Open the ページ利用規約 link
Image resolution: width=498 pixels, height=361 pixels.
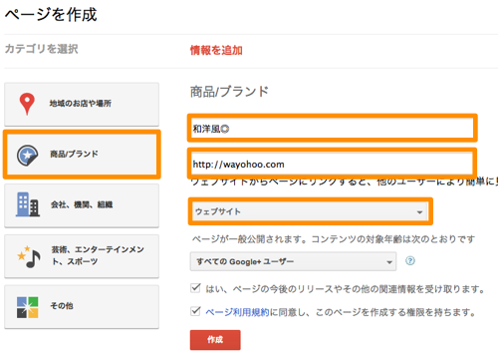click(x=237, y=312)
